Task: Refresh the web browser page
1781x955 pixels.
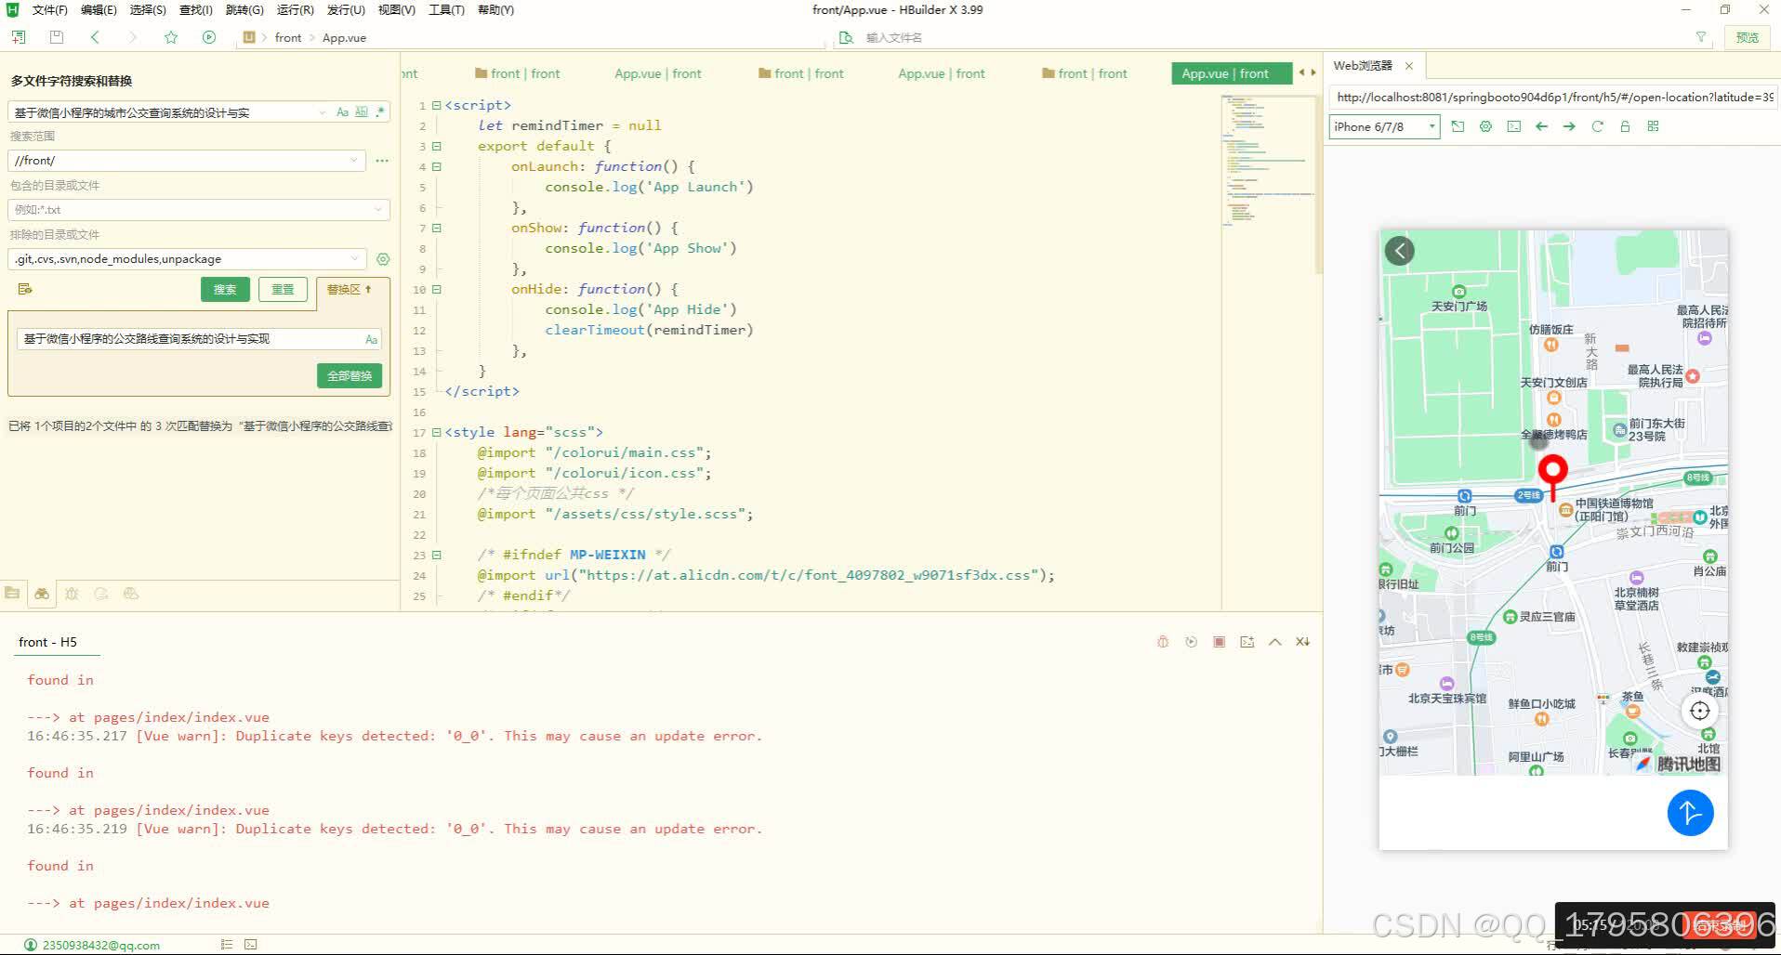Action: click(x=1597, y=126)
